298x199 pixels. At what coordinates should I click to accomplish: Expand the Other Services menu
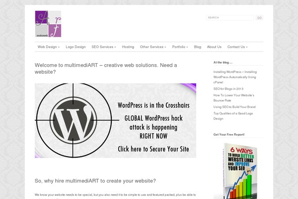point(153,47)
